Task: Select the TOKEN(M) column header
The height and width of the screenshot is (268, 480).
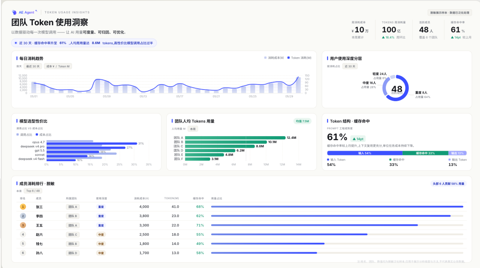Action: click(172, 198)
